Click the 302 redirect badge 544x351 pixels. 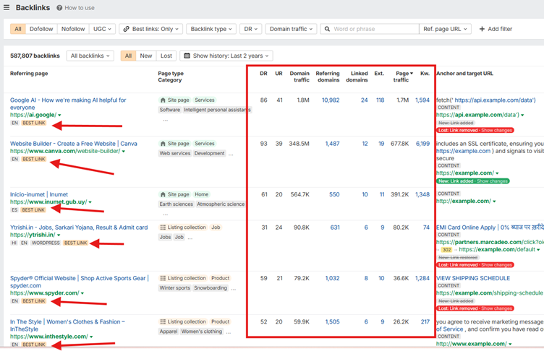[x=447, y=249]
